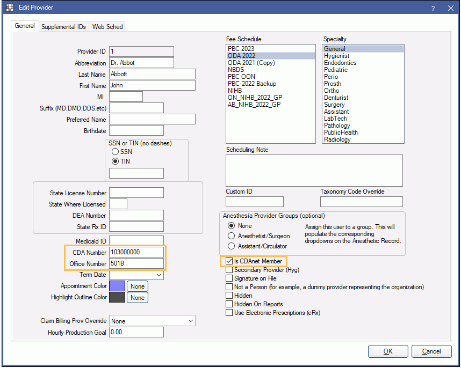This screenshot has height=368, width=461.
Task: Click None next to Appointment Color
Action: (137, 286)
